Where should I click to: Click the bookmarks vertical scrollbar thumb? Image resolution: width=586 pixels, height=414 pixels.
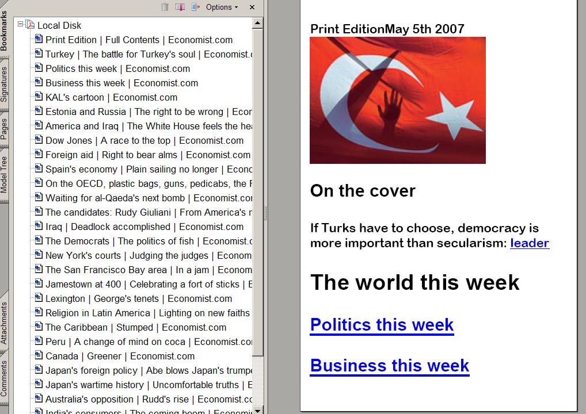tap(257, 192)
